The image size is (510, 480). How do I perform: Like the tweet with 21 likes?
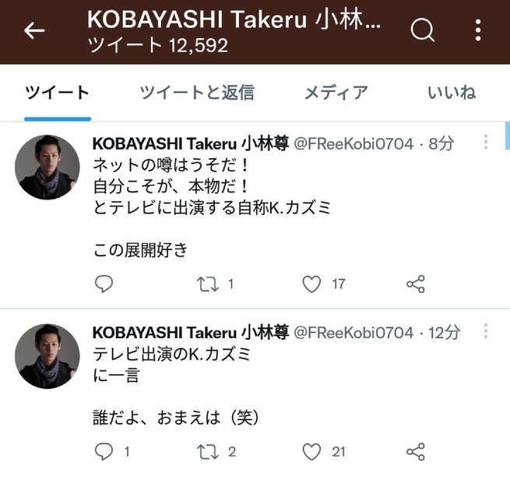pos(312,451)
